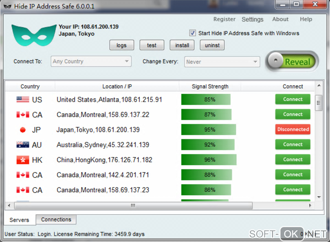Select the China,HongKong,176.126.71.182 text
The image size is (330, 242).
(104, 160)
